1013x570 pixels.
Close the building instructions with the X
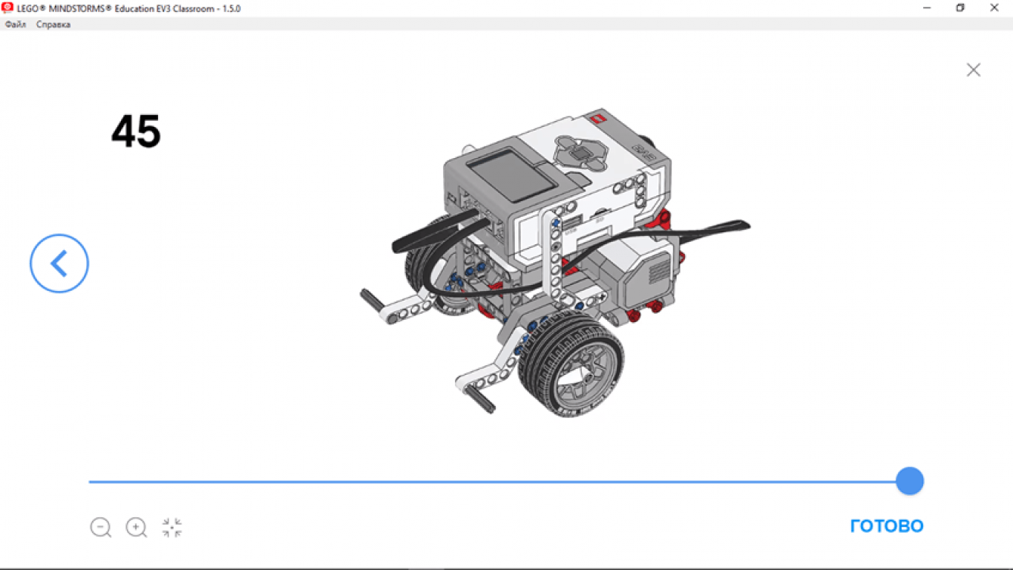pos(973,70)
